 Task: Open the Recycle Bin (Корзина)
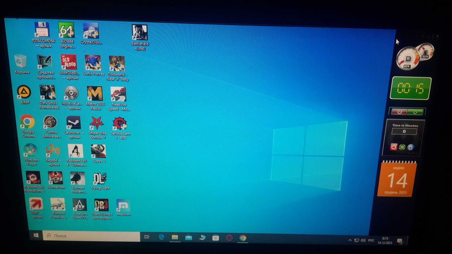tap(20, 61)
